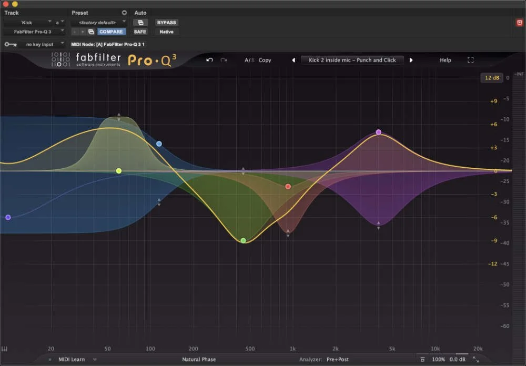Toggle A/B state switch
Viewport: 526px width, 366px height.
click(249, 60)
